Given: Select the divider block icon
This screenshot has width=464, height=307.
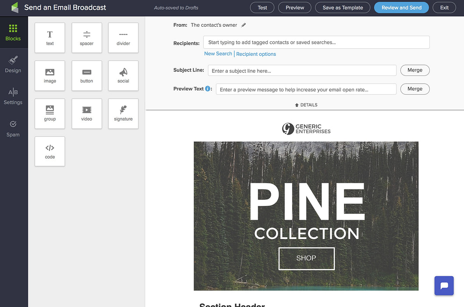Looking at the screenshot, I should (x=123, y=38).
